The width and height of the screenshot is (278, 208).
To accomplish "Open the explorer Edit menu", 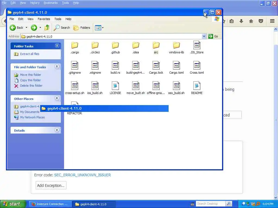I will point(21,19).
